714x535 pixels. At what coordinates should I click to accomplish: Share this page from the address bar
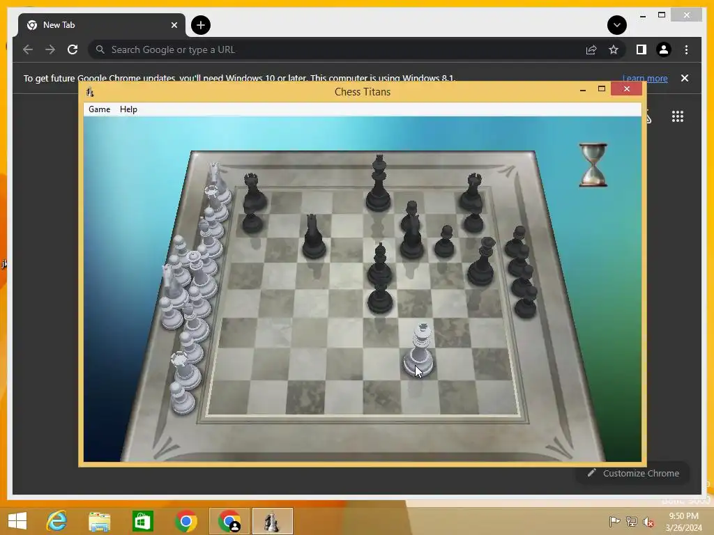pos(591,49)
